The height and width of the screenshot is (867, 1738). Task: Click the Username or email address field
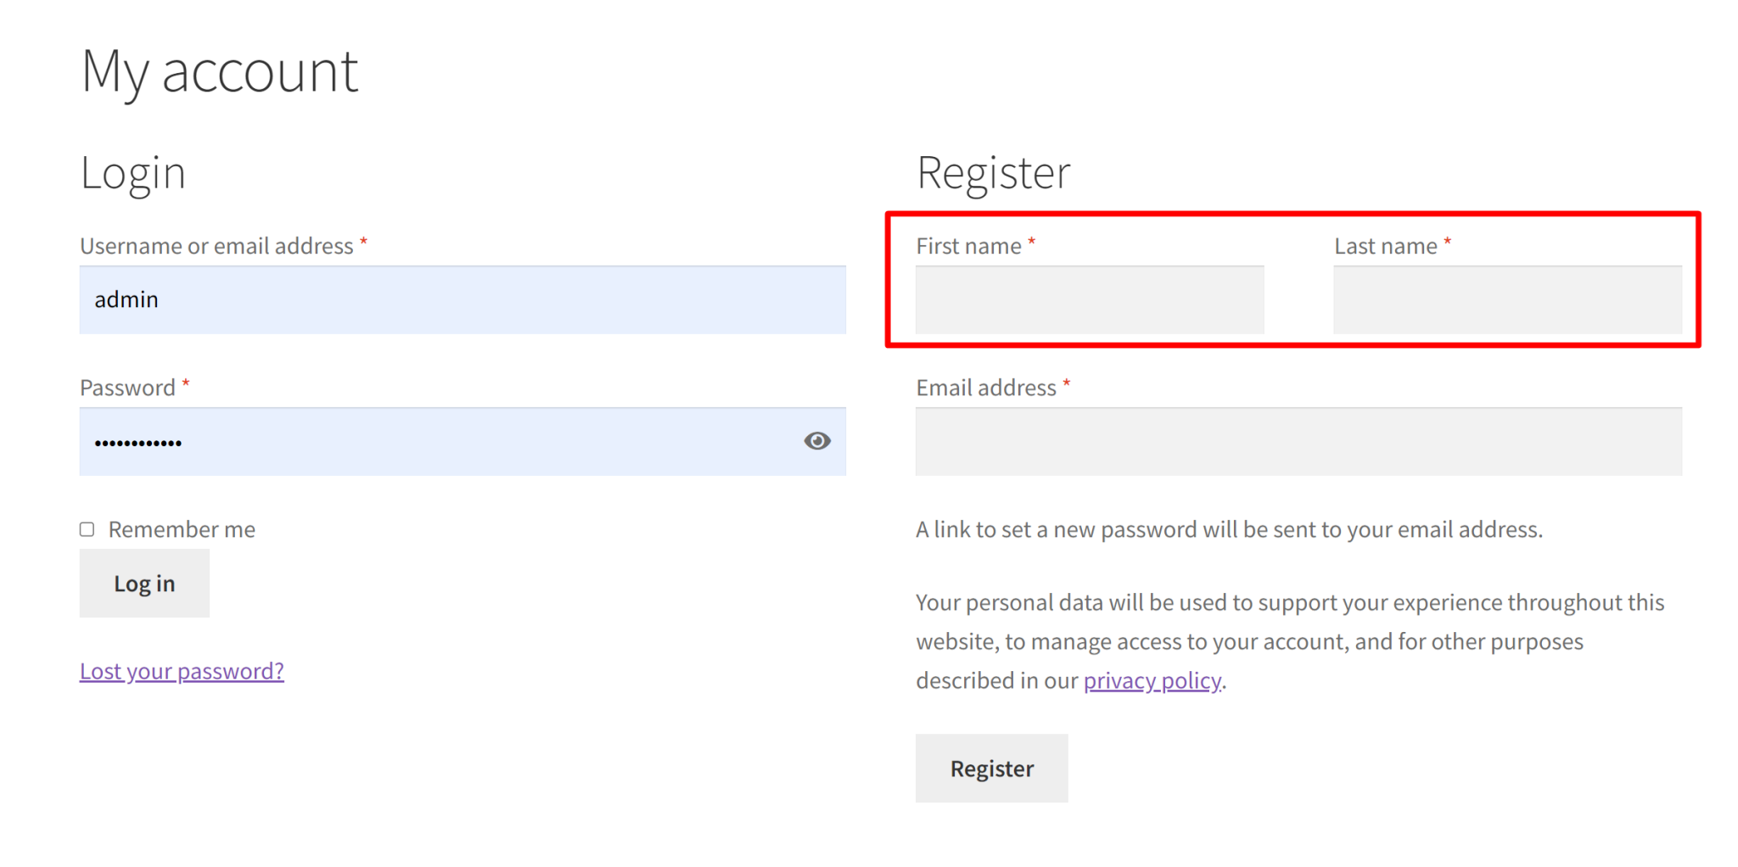click(463, 299)
